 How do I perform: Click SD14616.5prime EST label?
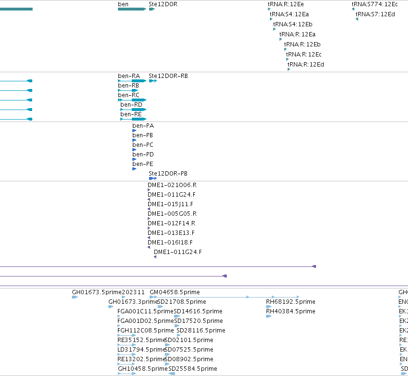tap(198, 311)
